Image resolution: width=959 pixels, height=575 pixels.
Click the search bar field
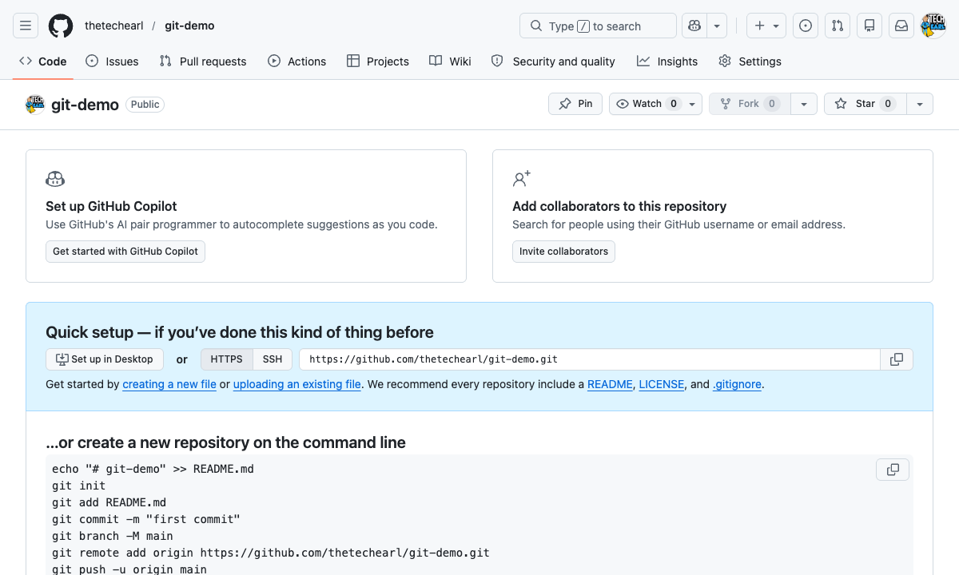coord(598,26)
